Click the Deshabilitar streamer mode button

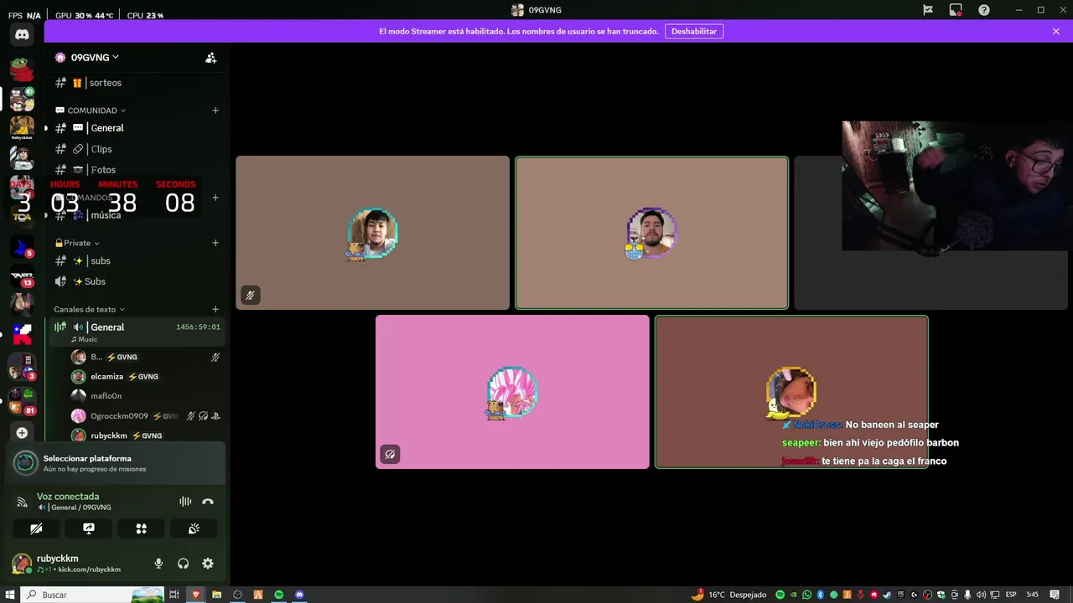(694, 31)
